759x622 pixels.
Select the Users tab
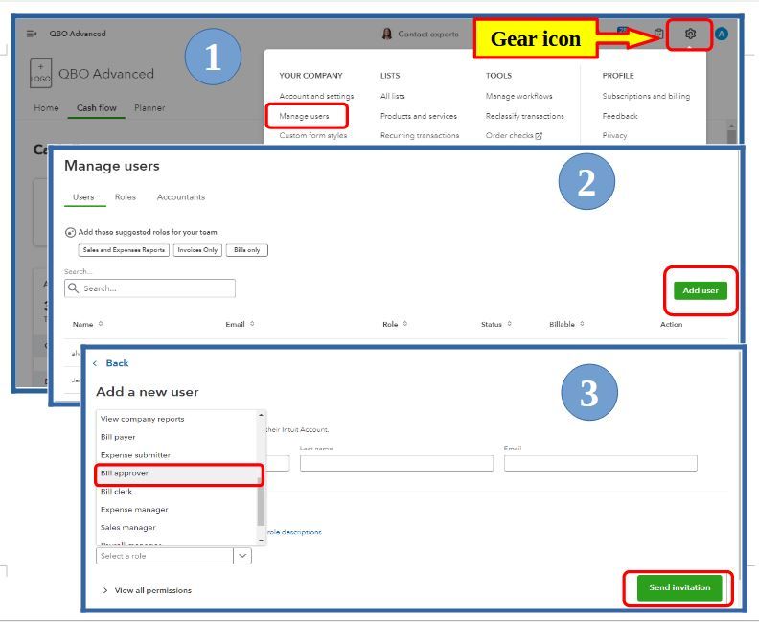point(83,197)
